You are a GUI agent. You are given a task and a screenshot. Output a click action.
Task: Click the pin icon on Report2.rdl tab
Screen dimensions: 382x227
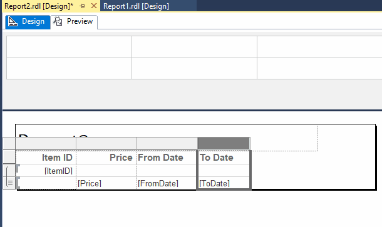[x=82, y=6]
